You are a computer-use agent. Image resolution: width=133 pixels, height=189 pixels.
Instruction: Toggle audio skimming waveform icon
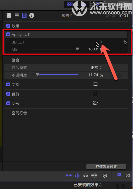(x=77, y=175)
